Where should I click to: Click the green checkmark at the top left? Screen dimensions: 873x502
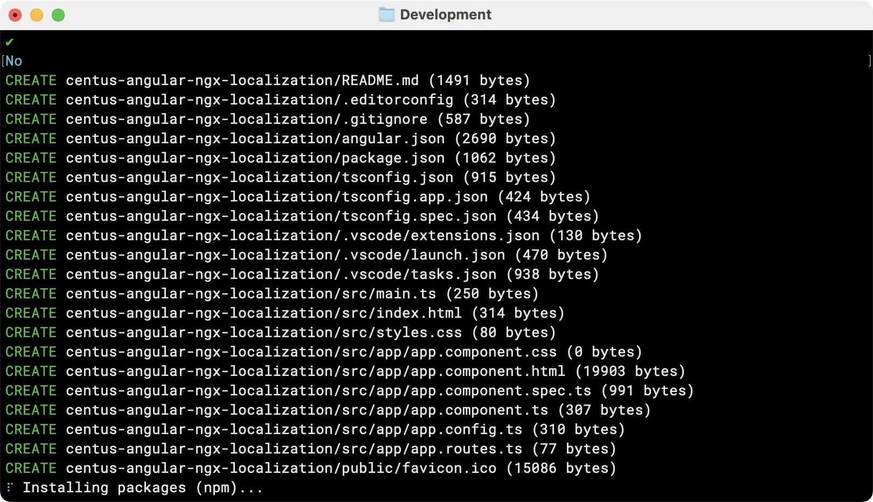click(10, 41)
